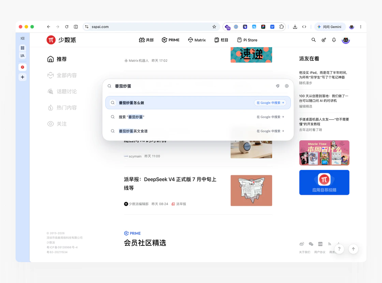Bookmark this page with the star icon

(x=214, y=27)
